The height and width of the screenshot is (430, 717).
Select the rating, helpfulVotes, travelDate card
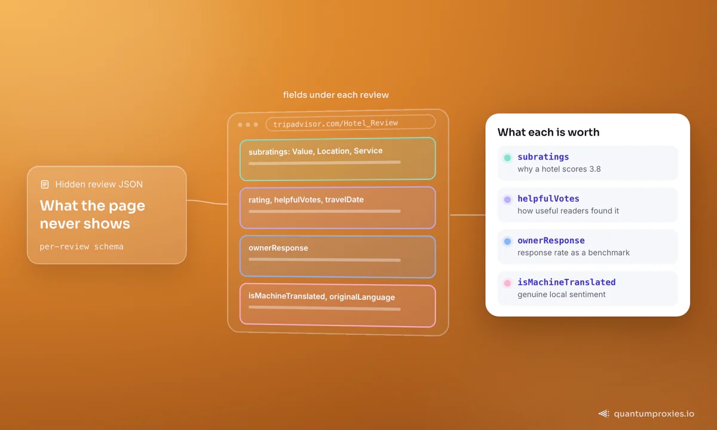tap(338, 207)
